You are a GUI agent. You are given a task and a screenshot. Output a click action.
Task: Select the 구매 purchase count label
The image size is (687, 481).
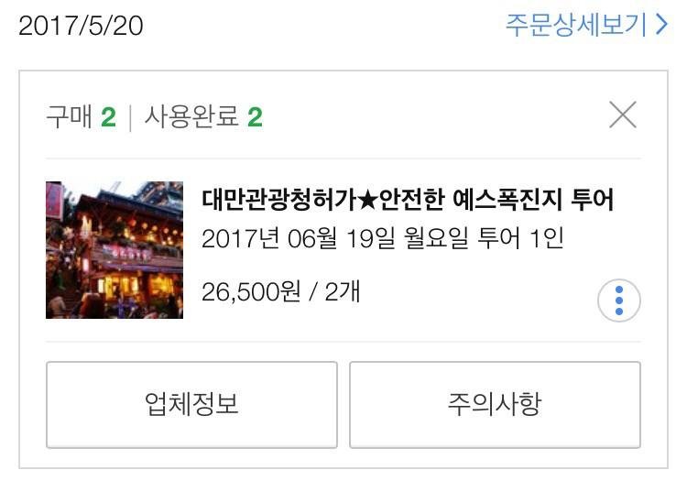[x=69, y=117]
